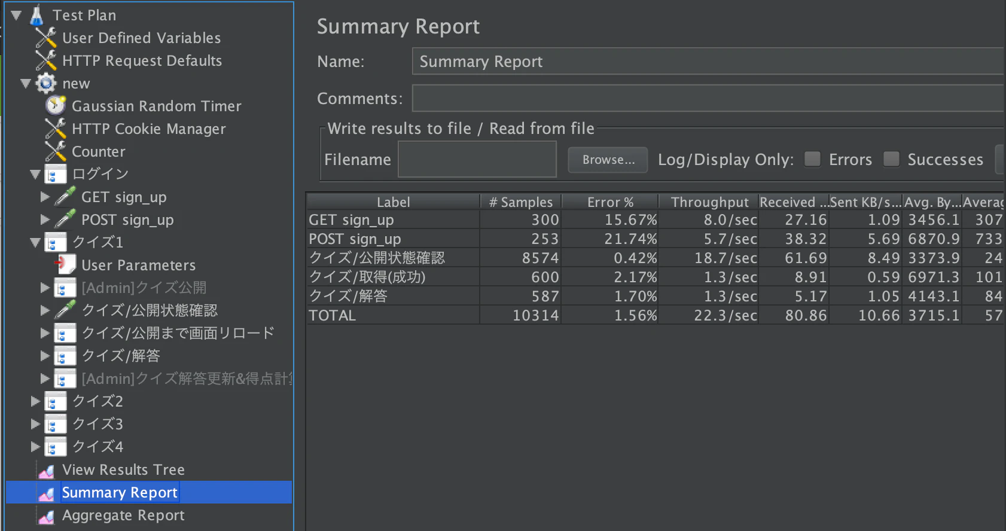Sort table by # Samples column header

pyautogui.click(x=521, y=202)
